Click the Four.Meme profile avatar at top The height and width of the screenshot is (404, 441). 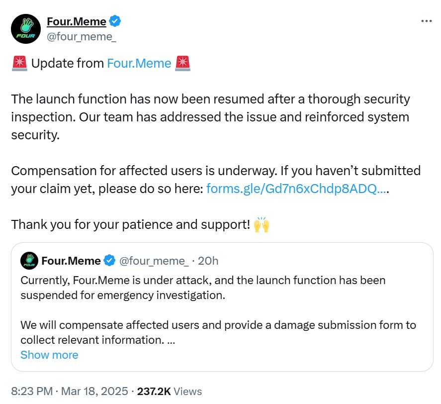click(26, 29)
